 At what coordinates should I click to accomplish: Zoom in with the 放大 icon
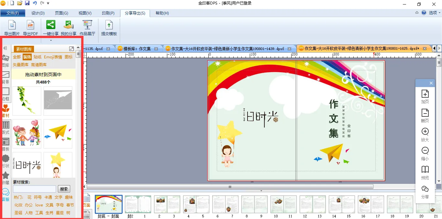(425, 132)
